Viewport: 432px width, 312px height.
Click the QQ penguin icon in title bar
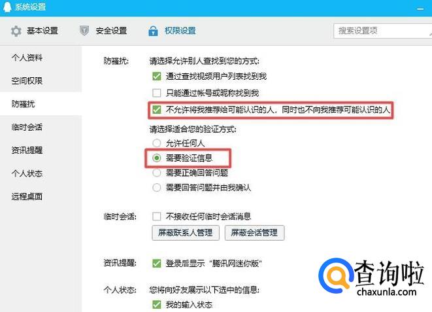pyautogui.click(x=7, y=7)
